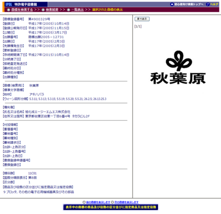
Task: Click expiry date 平成27年(2015)10月14日
Action: (x=49, y=55)
